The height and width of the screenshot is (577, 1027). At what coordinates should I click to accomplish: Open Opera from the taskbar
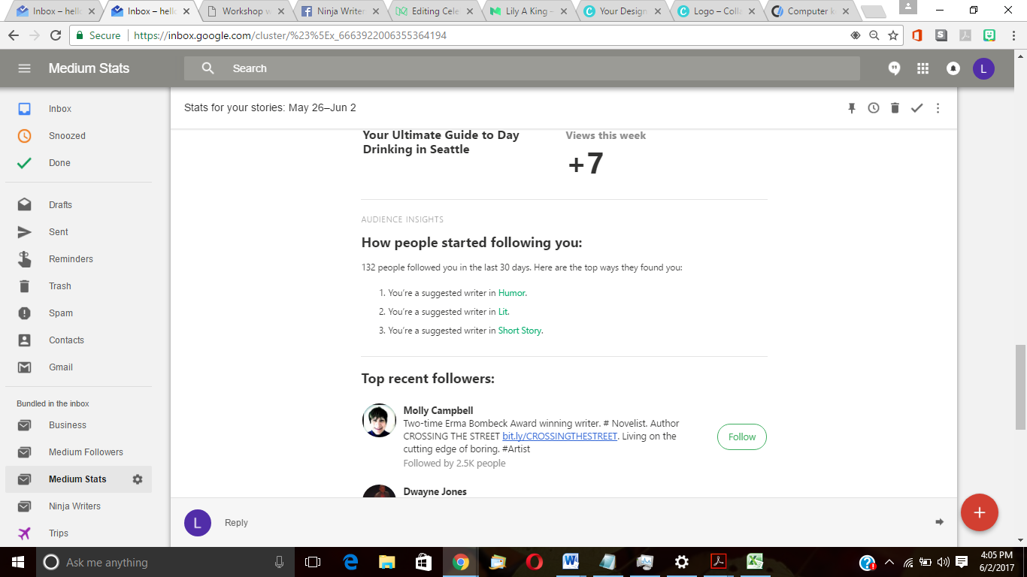(x=535, y=562)
